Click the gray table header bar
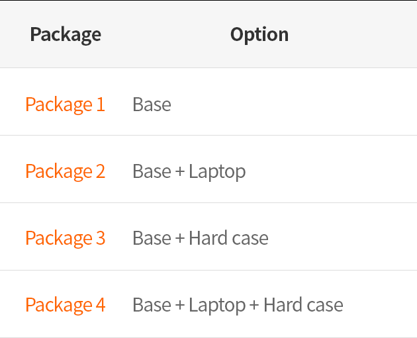Viewport: 417px width, 338px height. [x=208, y=34]
